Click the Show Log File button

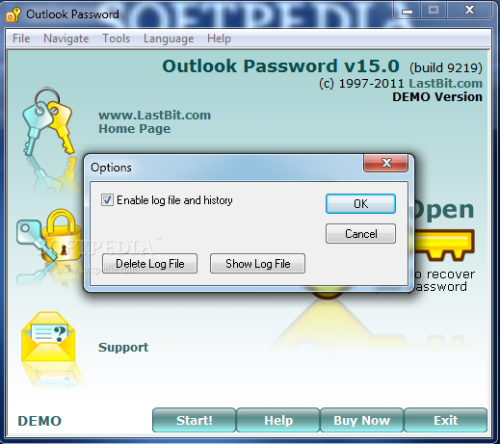point(257,264)
